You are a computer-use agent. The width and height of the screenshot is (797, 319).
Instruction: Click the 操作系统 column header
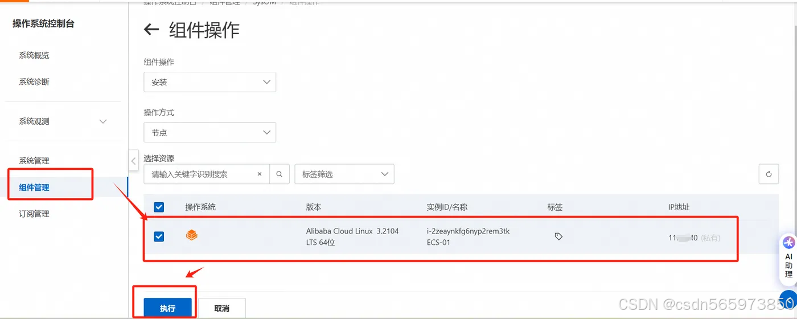(200, 207)
